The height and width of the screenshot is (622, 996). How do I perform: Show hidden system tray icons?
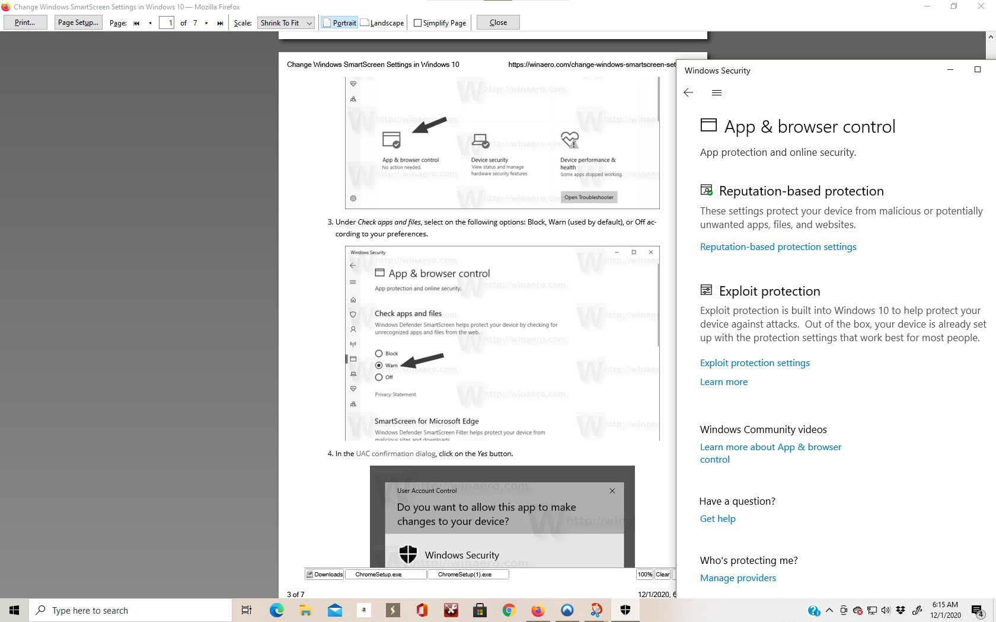tap(829, 610)
